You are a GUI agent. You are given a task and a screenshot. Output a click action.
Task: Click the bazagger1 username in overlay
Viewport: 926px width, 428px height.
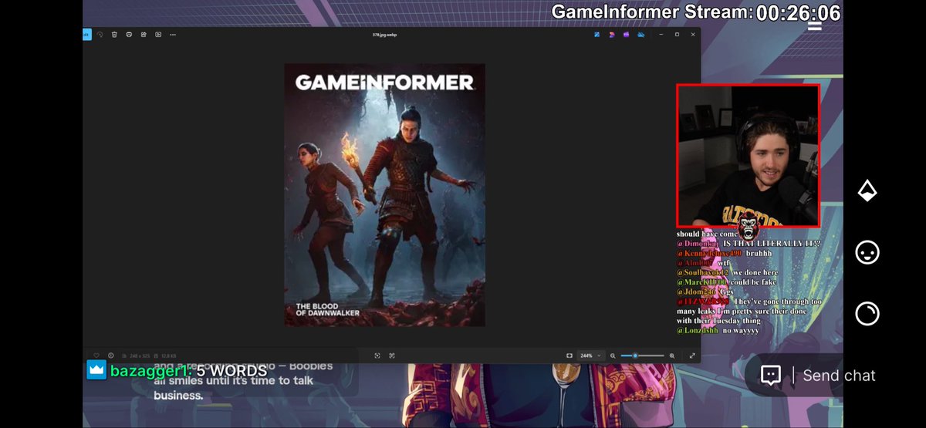[150, 370]
